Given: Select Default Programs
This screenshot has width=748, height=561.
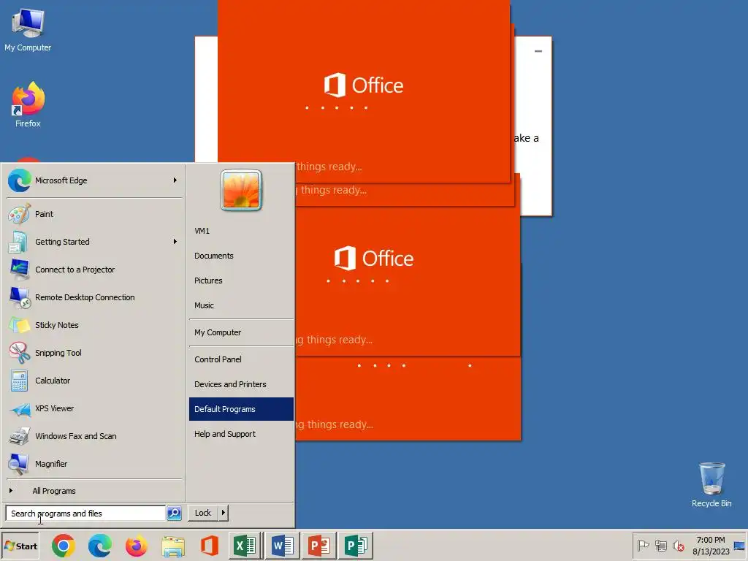Looking at the screenshot, I should click(x=241, y=409).
